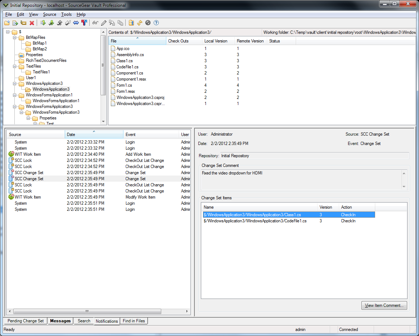419x336 pixels.
Task: Click the Branch toolbar icon
Action: tap(84, 23)
